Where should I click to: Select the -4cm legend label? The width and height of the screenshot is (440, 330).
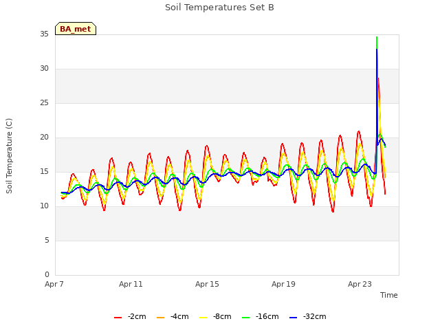click(x=179, y=316)
